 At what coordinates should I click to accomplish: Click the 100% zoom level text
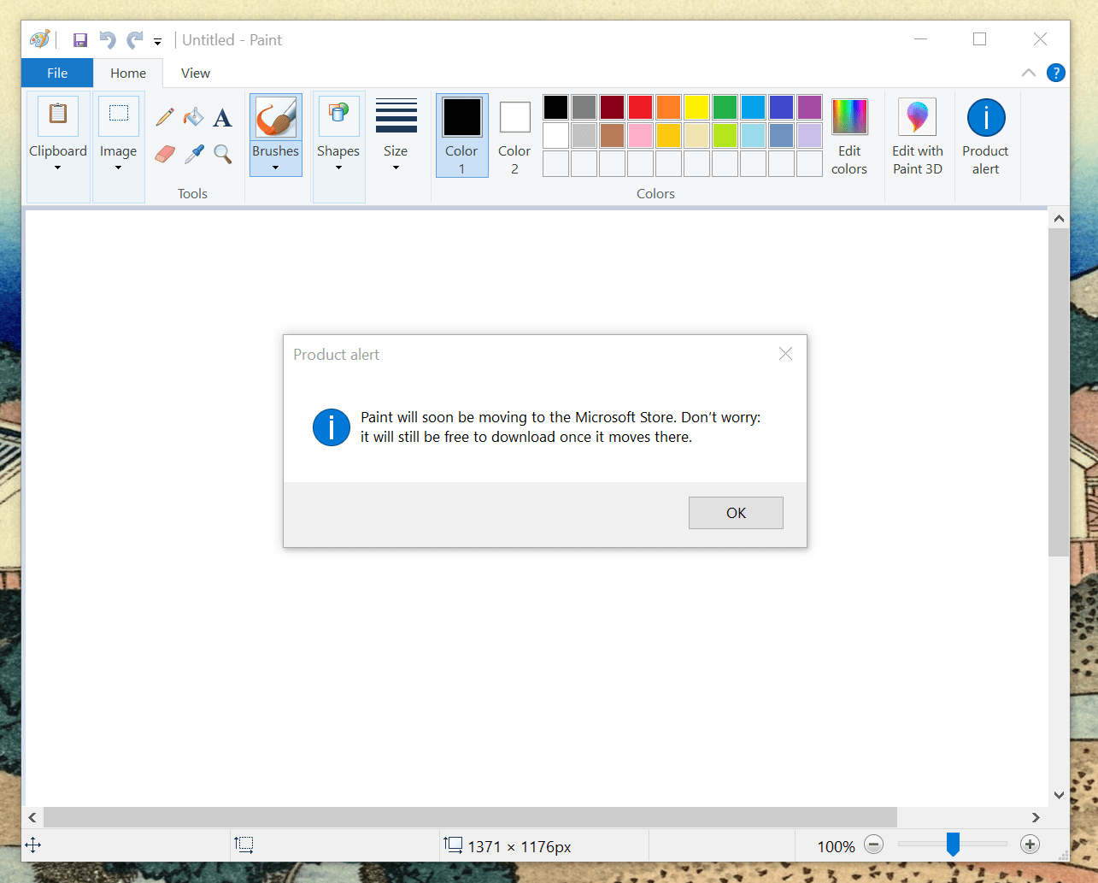click(836, 846)
